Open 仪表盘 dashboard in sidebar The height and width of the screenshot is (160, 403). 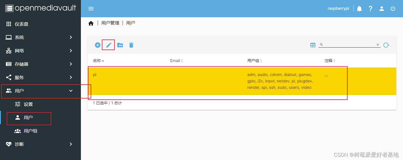point(40,24)
